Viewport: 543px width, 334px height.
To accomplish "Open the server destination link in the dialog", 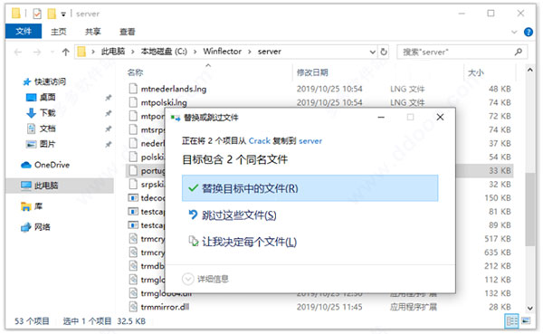I will point(310,141).
